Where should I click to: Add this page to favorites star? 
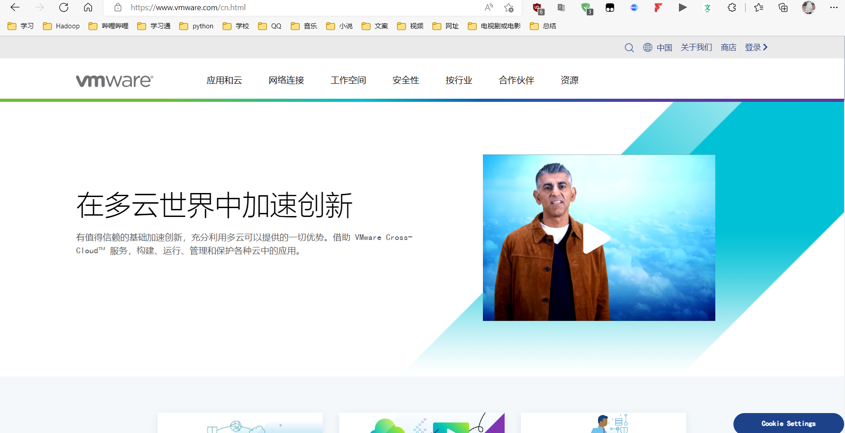[509, 8]
